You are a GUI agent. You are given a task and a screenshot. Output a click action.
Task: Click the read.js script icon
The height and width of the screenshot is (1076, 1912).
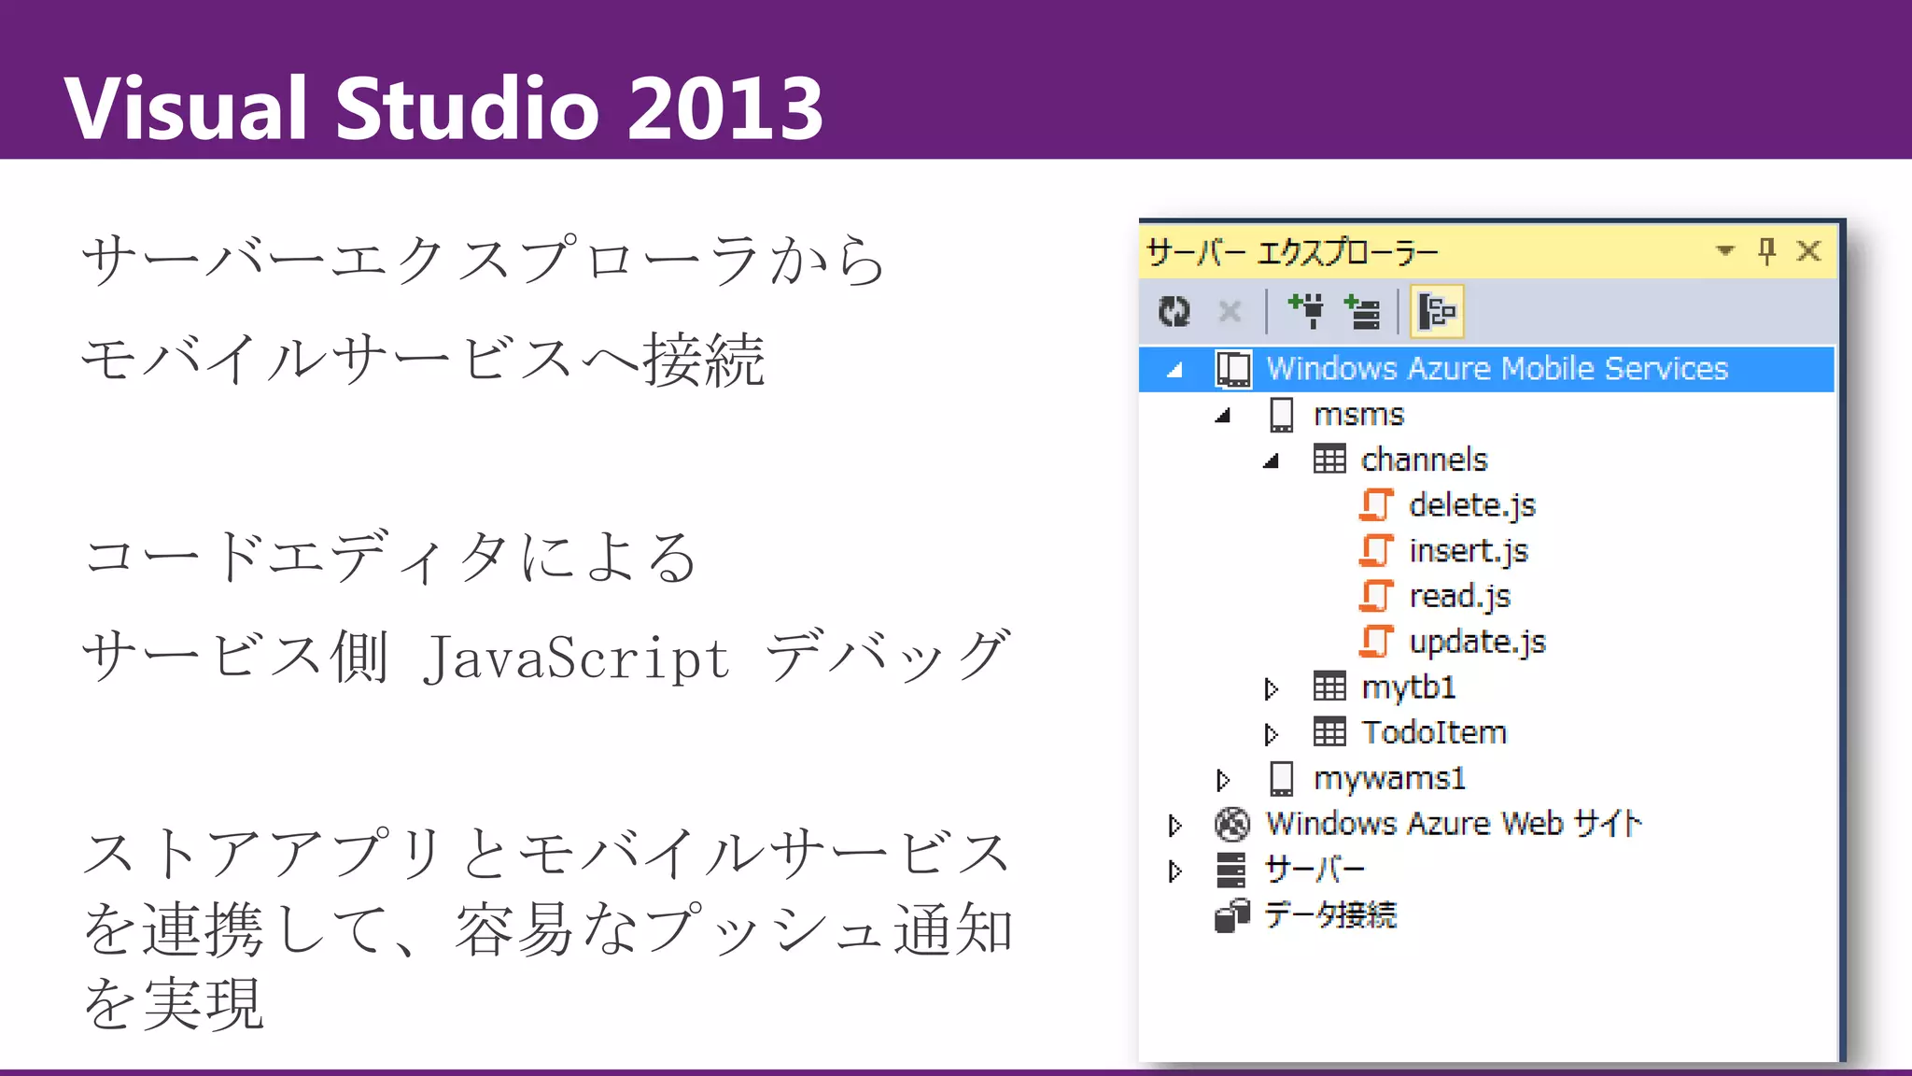[1376, 596]
